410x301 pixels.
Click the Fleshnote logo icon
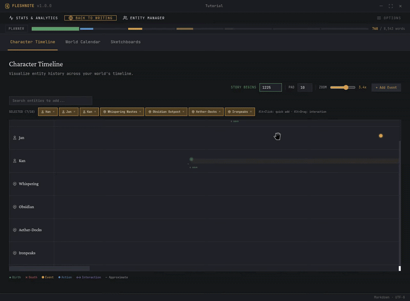click(x=7, y=6)
